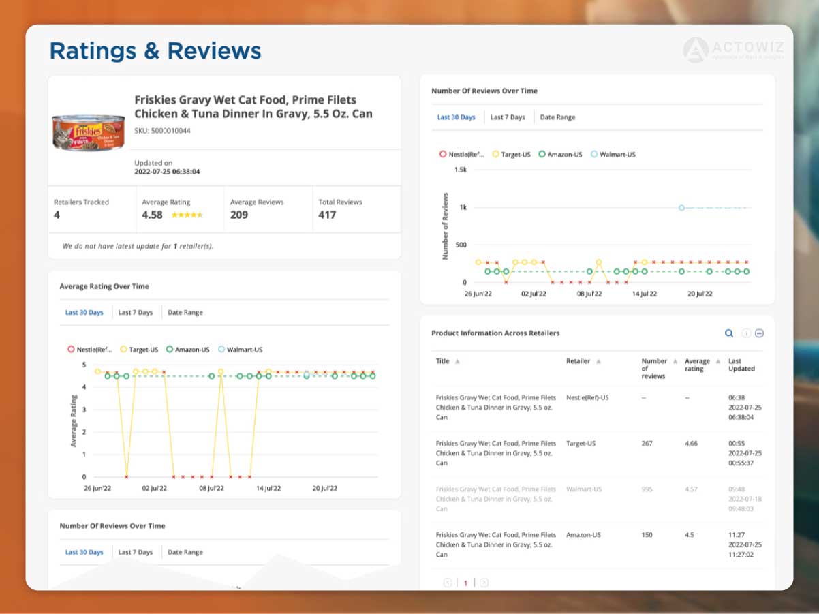819x614 pixels.
Task: Toggle Target-US series in Average Rating chart legend
Action: pos(140,350)
